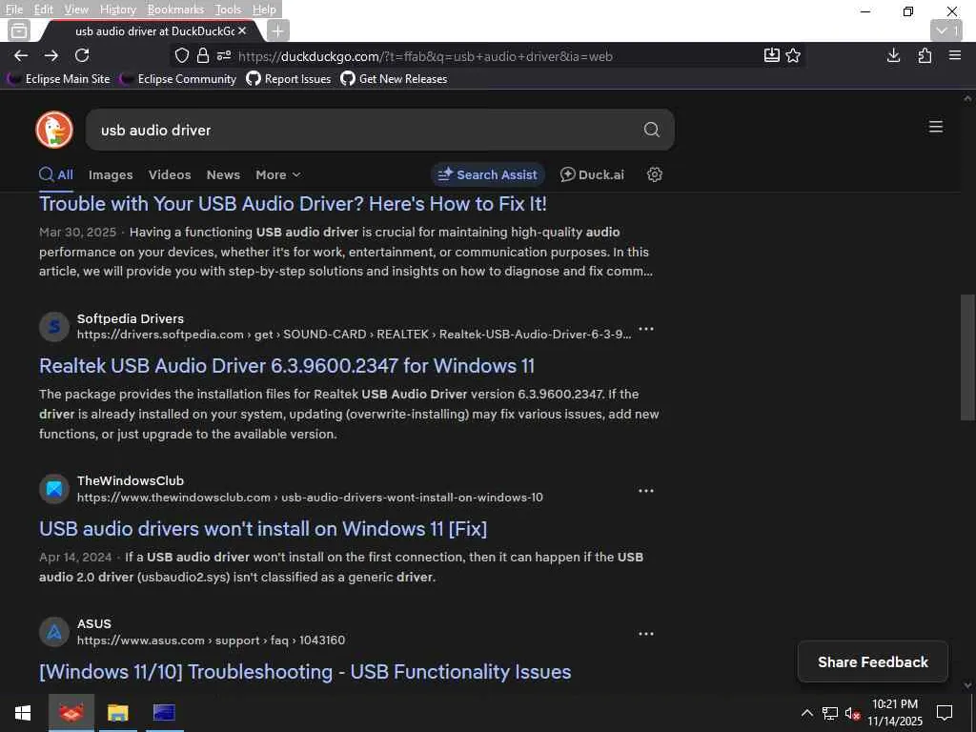
Task: Go forward one page
Action: click(x=51, y=56)
